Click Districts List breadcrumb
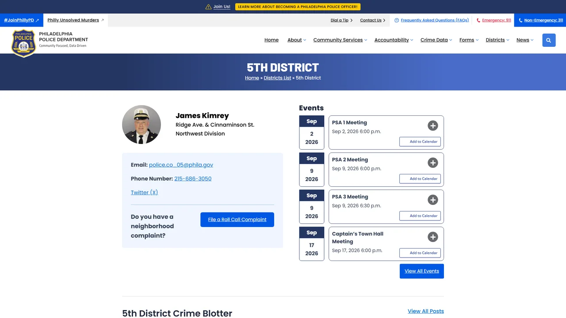This screenshot has width=566, height=318. point(277,78)
